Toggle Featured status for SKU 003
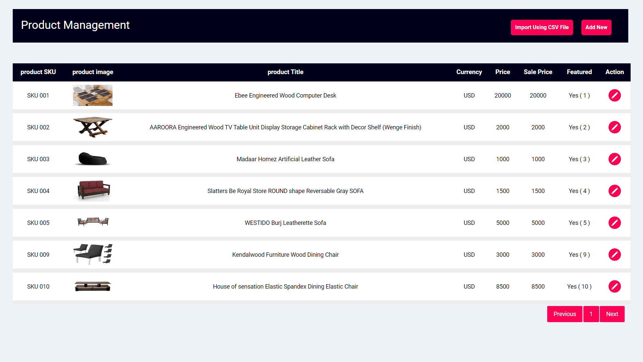643x362 pixels. (579, 159)
